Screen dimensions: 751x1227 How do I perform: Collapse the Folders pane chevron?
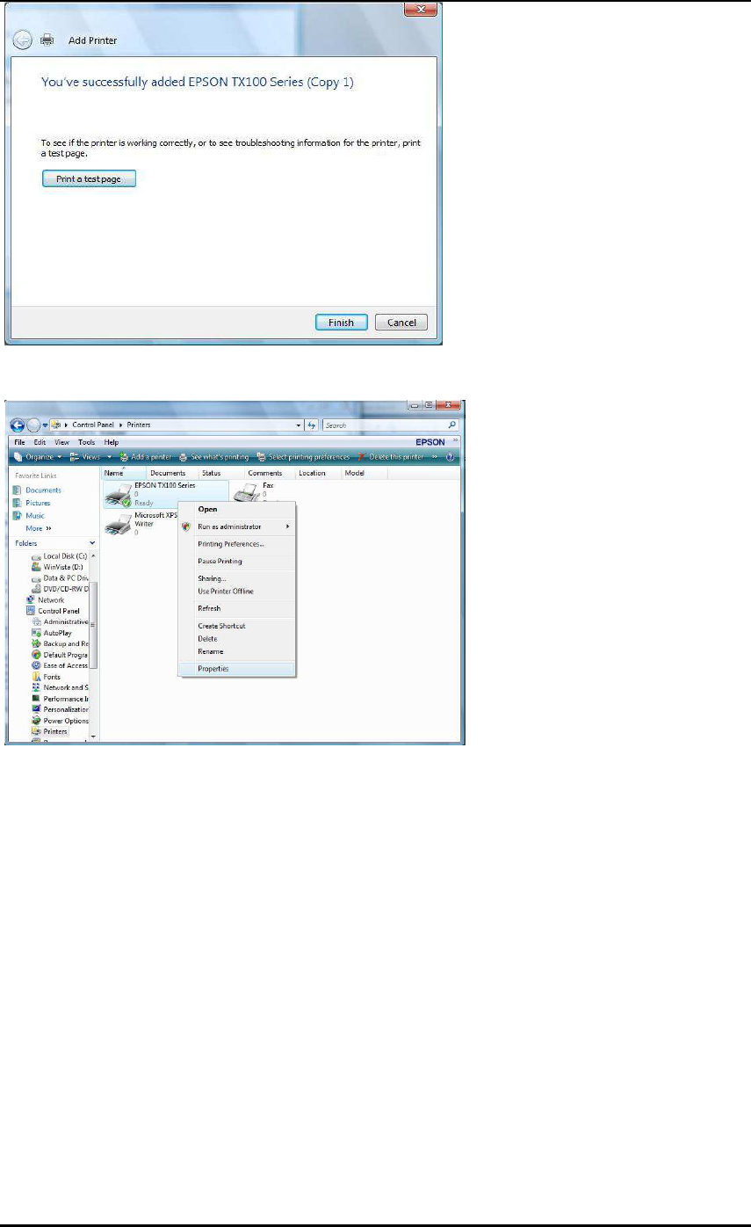tap(92, 543)
